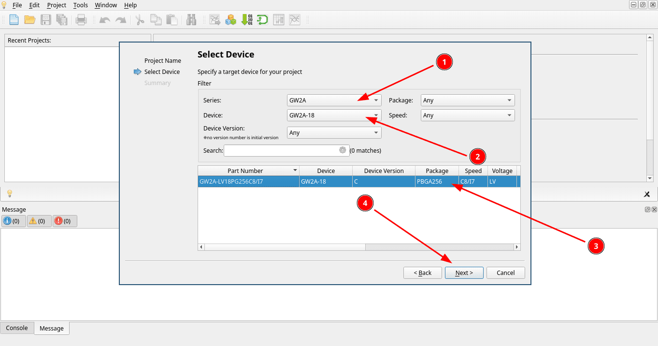Click the Package column header

pos(437,171)
